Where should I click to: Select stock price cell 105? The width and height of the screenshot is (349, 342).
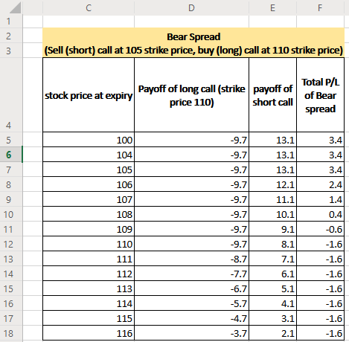tap(89, 170)
